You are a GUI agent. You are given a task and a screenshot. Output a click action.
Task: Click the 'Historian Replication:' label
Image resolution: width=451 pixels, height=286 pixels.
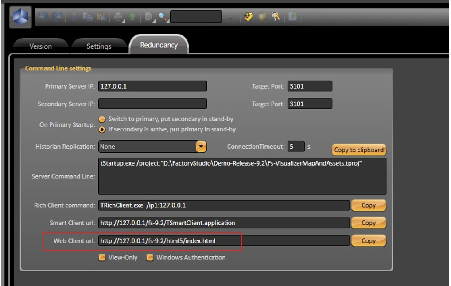[65, 147]
